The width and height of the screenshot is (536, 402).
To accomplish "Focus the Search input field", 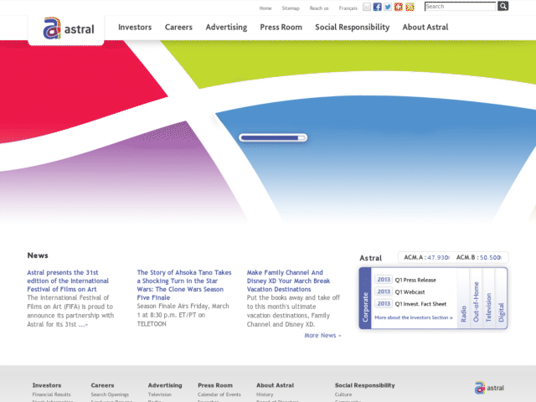I will [x=460, y=7].
